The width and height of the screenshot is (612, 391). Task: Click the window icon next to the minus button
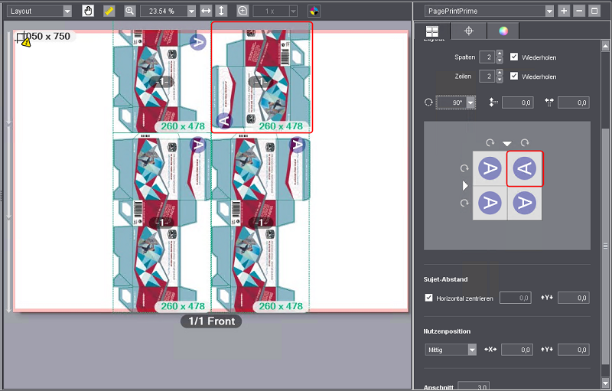[x=594, y=11]
